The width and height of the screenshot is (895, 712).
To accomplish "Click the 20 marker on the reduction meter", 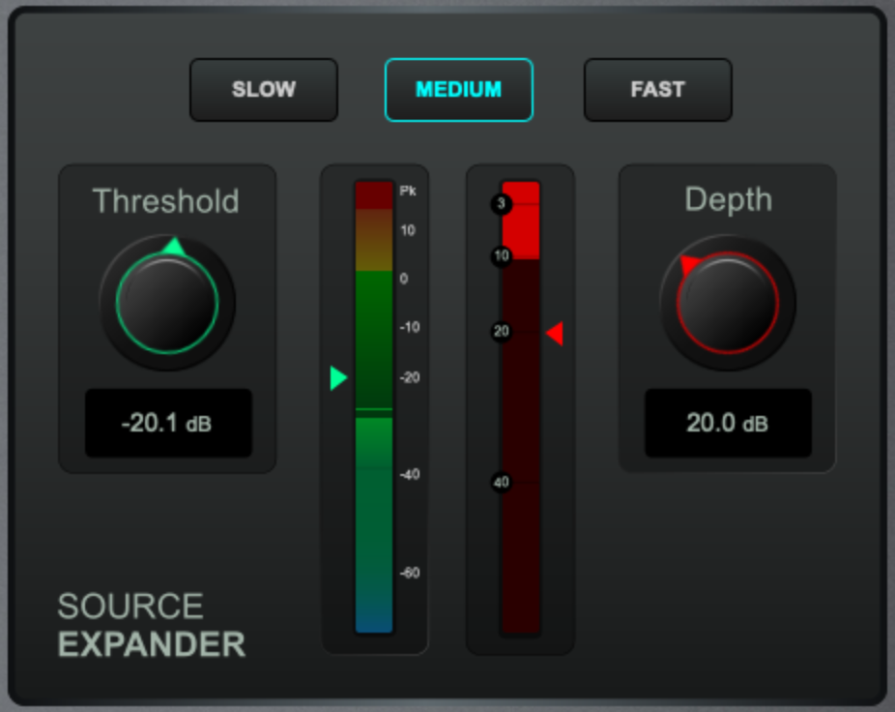I will [501, 332].
